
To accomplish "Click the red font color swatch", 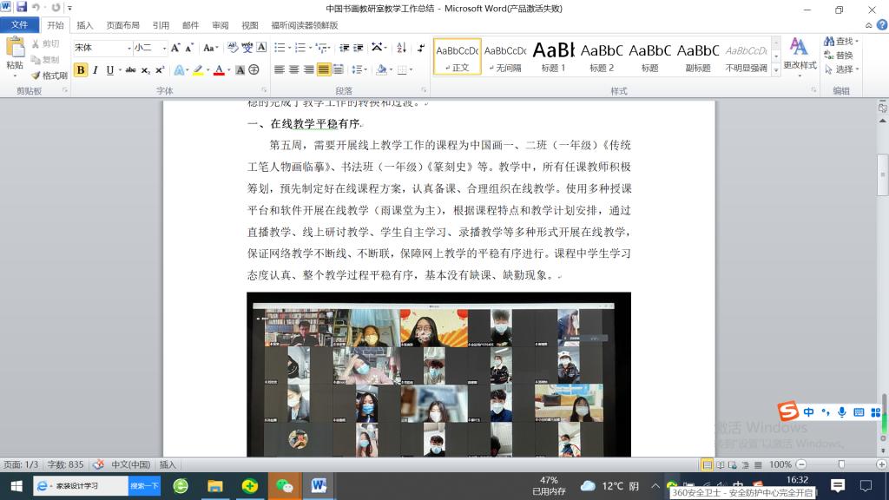I will (219, 70).
